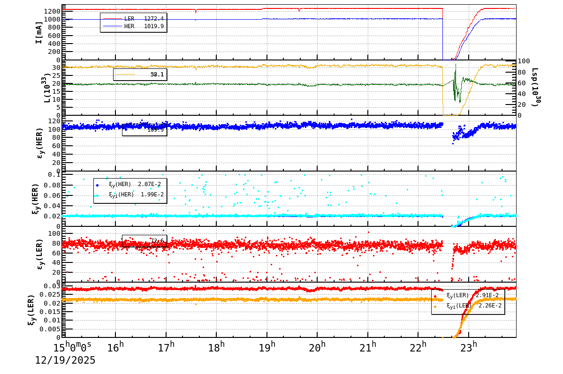This screenshot has height=374, width=563.
Task: Click the 23h time tick label
Action: point(468,347)
